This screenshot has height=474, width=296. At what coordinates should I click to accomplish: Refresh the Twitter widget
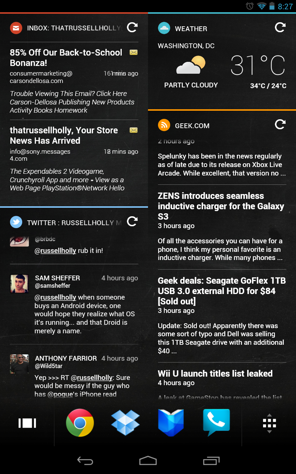(x=132, y=221)
